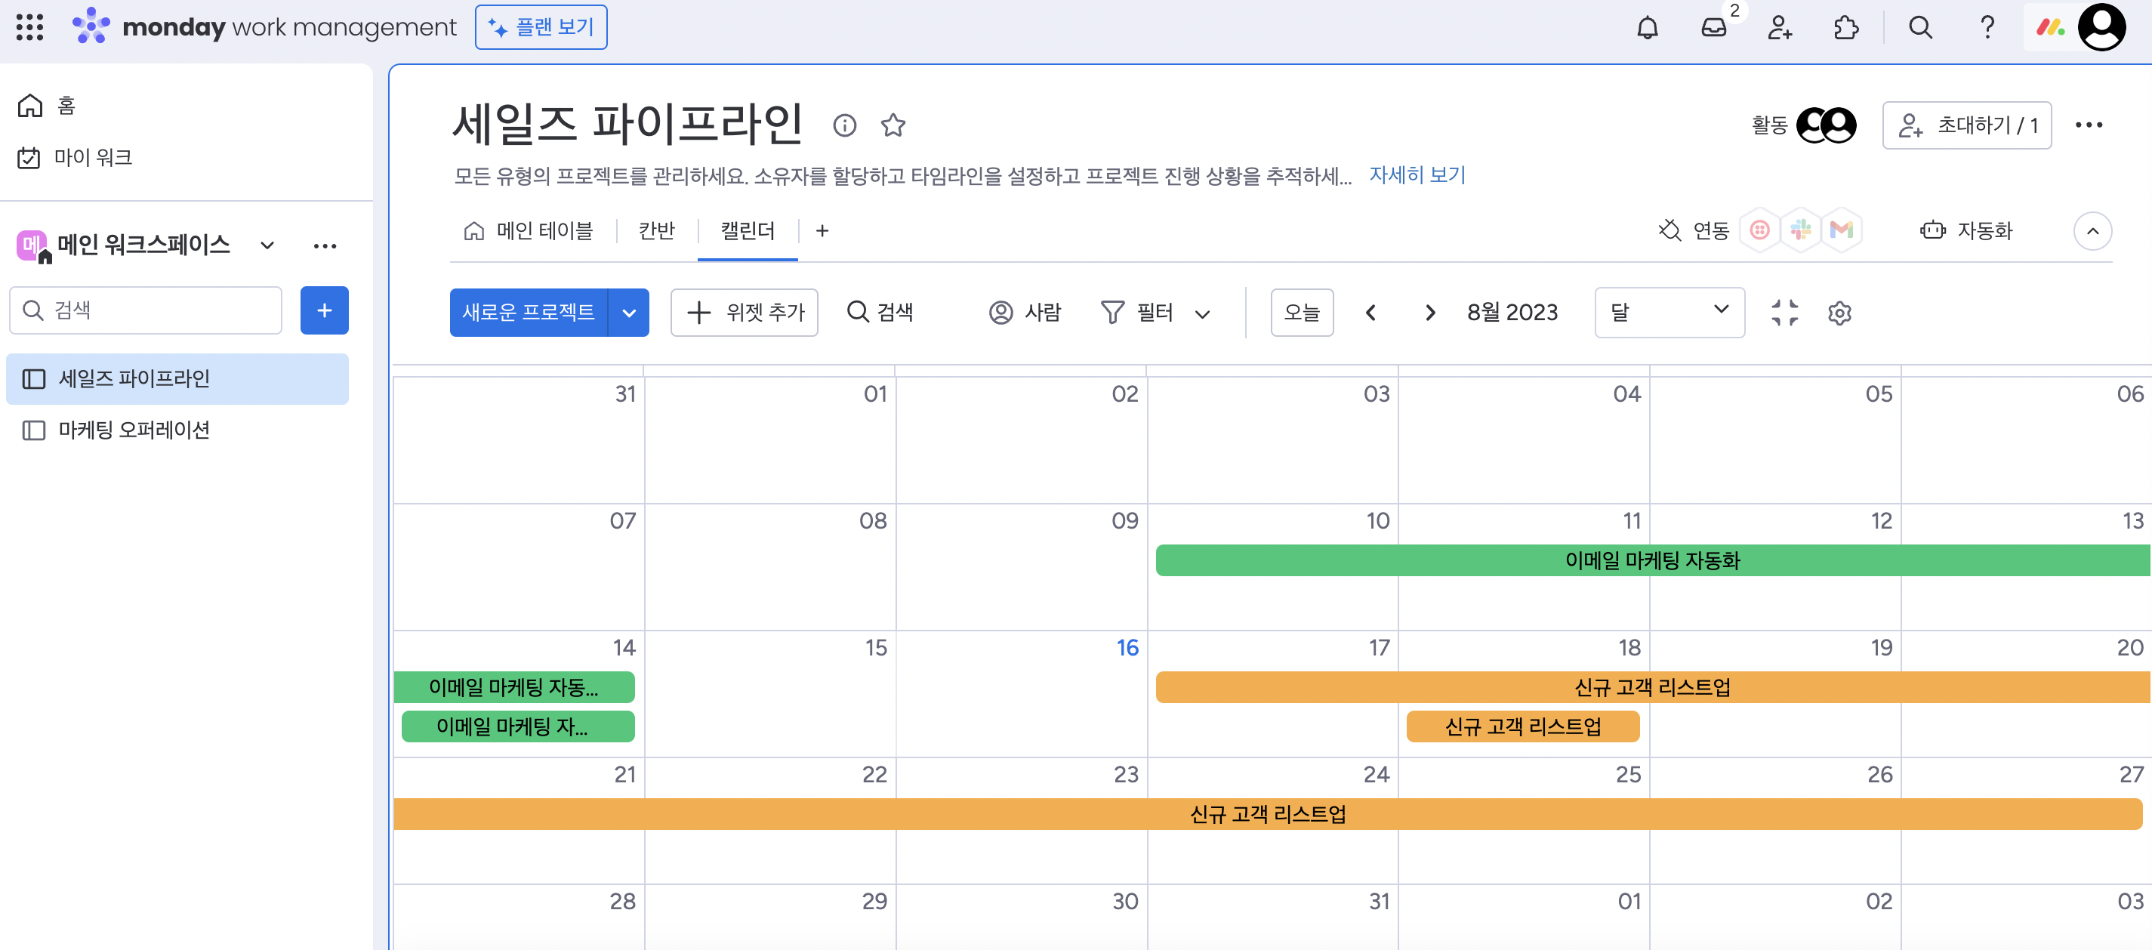Switch to 메인 테이블 tab

point(529,230)
